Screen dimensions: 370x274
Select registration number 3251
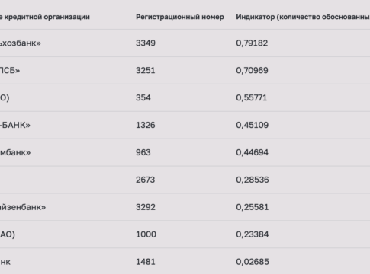(x=146, y=70)
